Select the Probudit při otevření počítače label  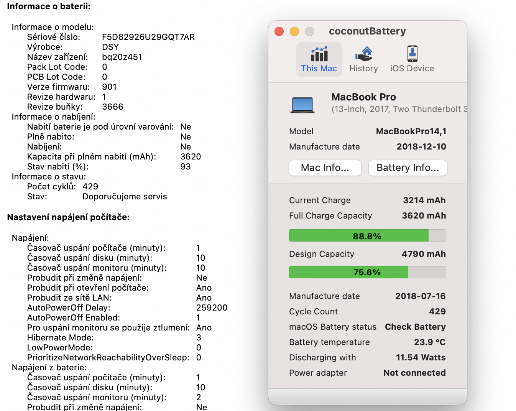tap(88, 288)
